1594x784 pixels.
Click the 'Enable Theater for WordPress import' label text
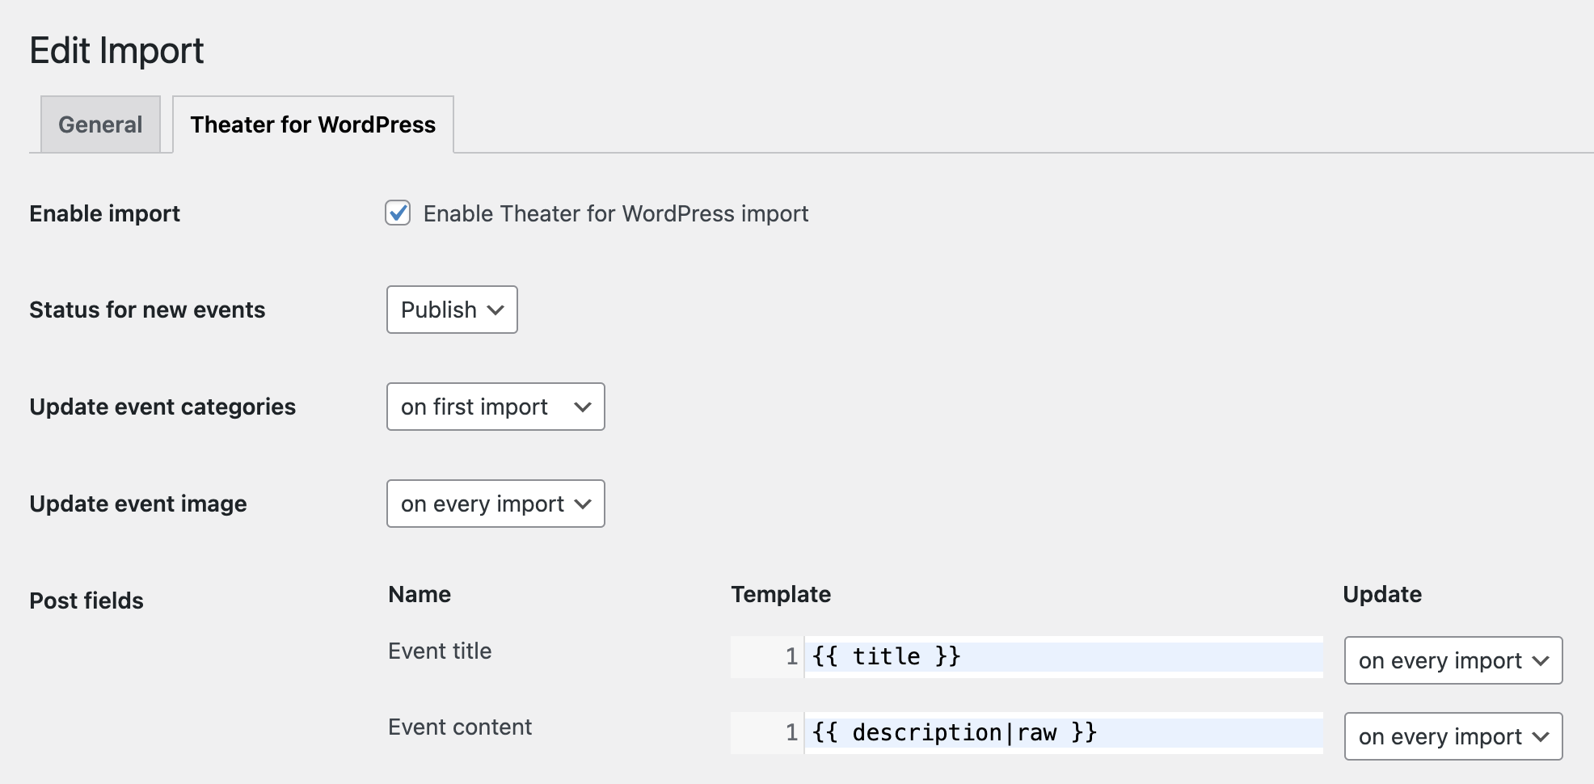pyautogui.click(x=615, y=213)
